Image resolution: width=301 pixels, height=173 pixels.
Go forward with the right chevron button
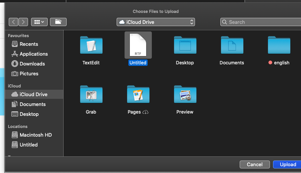[23, 22]
